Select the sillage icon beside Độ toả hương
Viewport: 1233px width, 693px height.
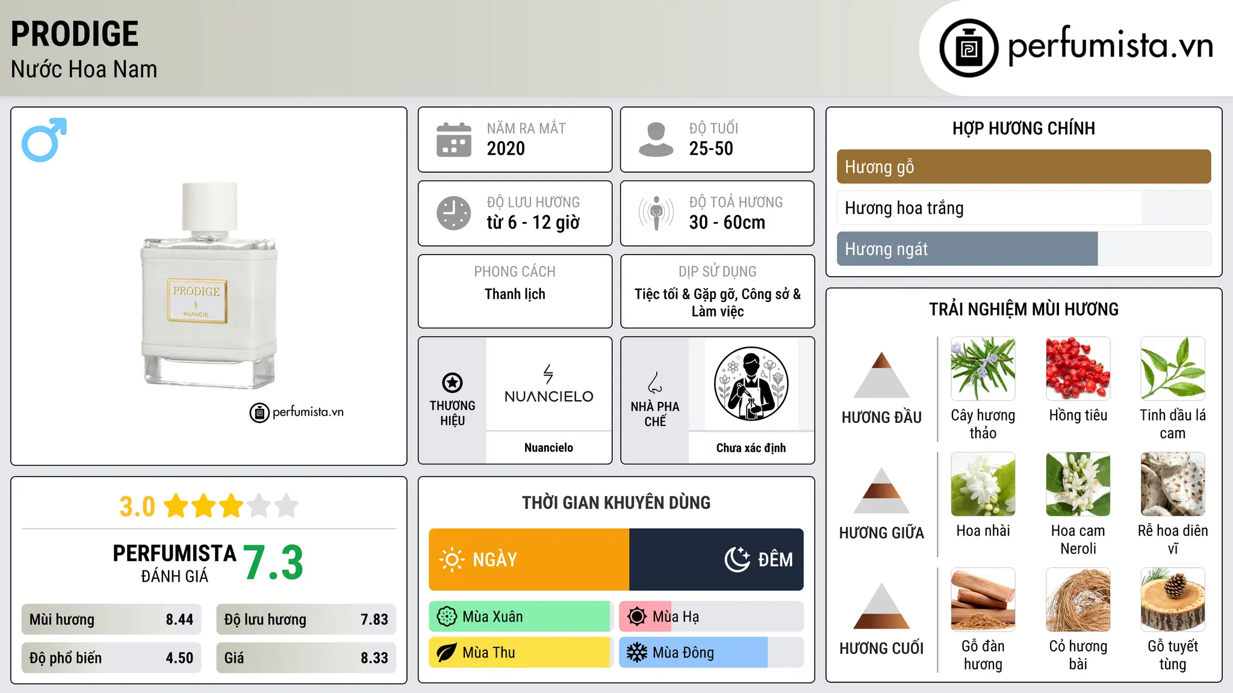click(x=656, y=213)
